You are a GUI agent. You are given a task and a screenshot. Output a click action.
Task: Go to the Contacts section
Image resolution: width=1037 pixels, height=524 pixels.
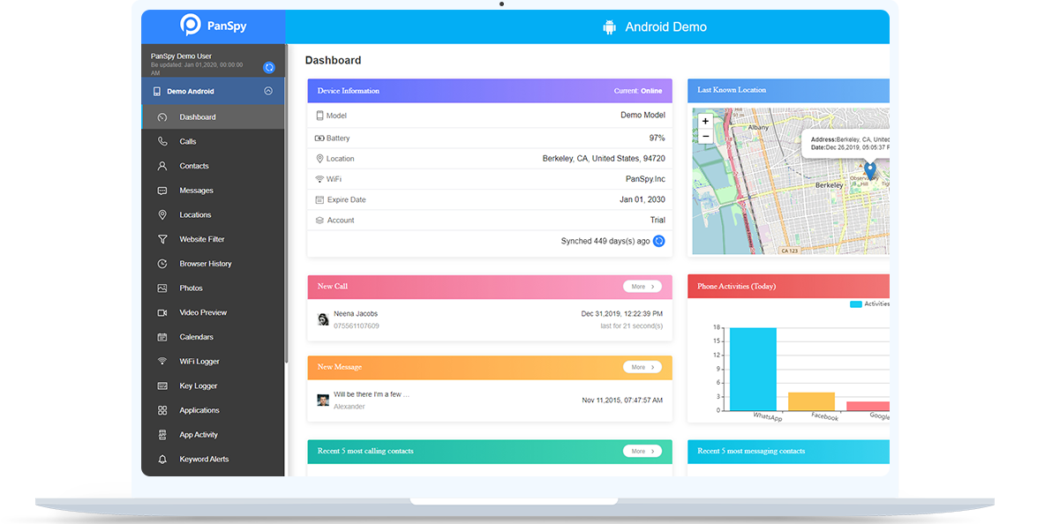(x=213, y=166)
